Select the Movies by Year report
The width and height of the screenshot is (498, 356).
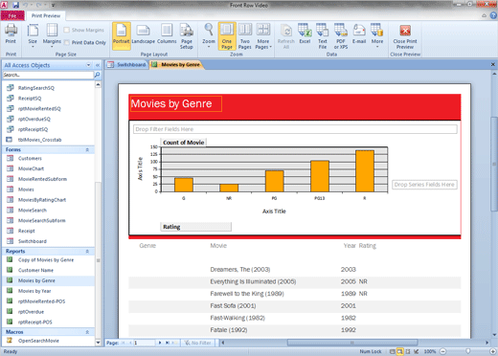34,291
